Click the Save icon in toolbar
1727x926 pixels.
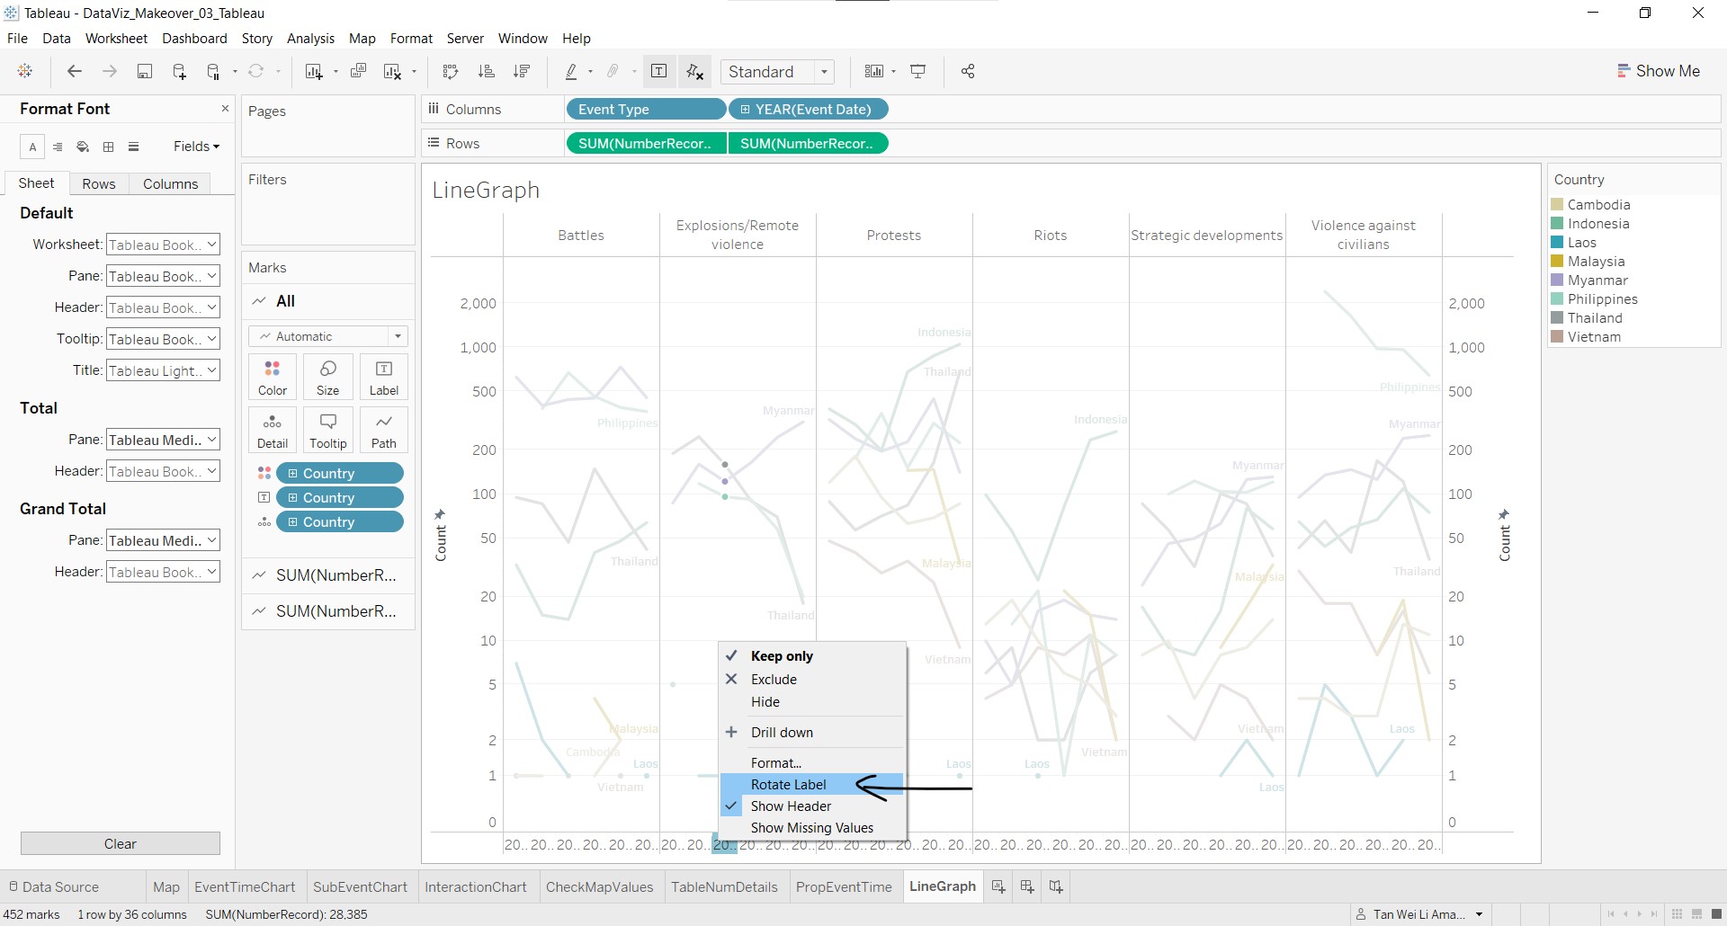[x=144, y=72]
